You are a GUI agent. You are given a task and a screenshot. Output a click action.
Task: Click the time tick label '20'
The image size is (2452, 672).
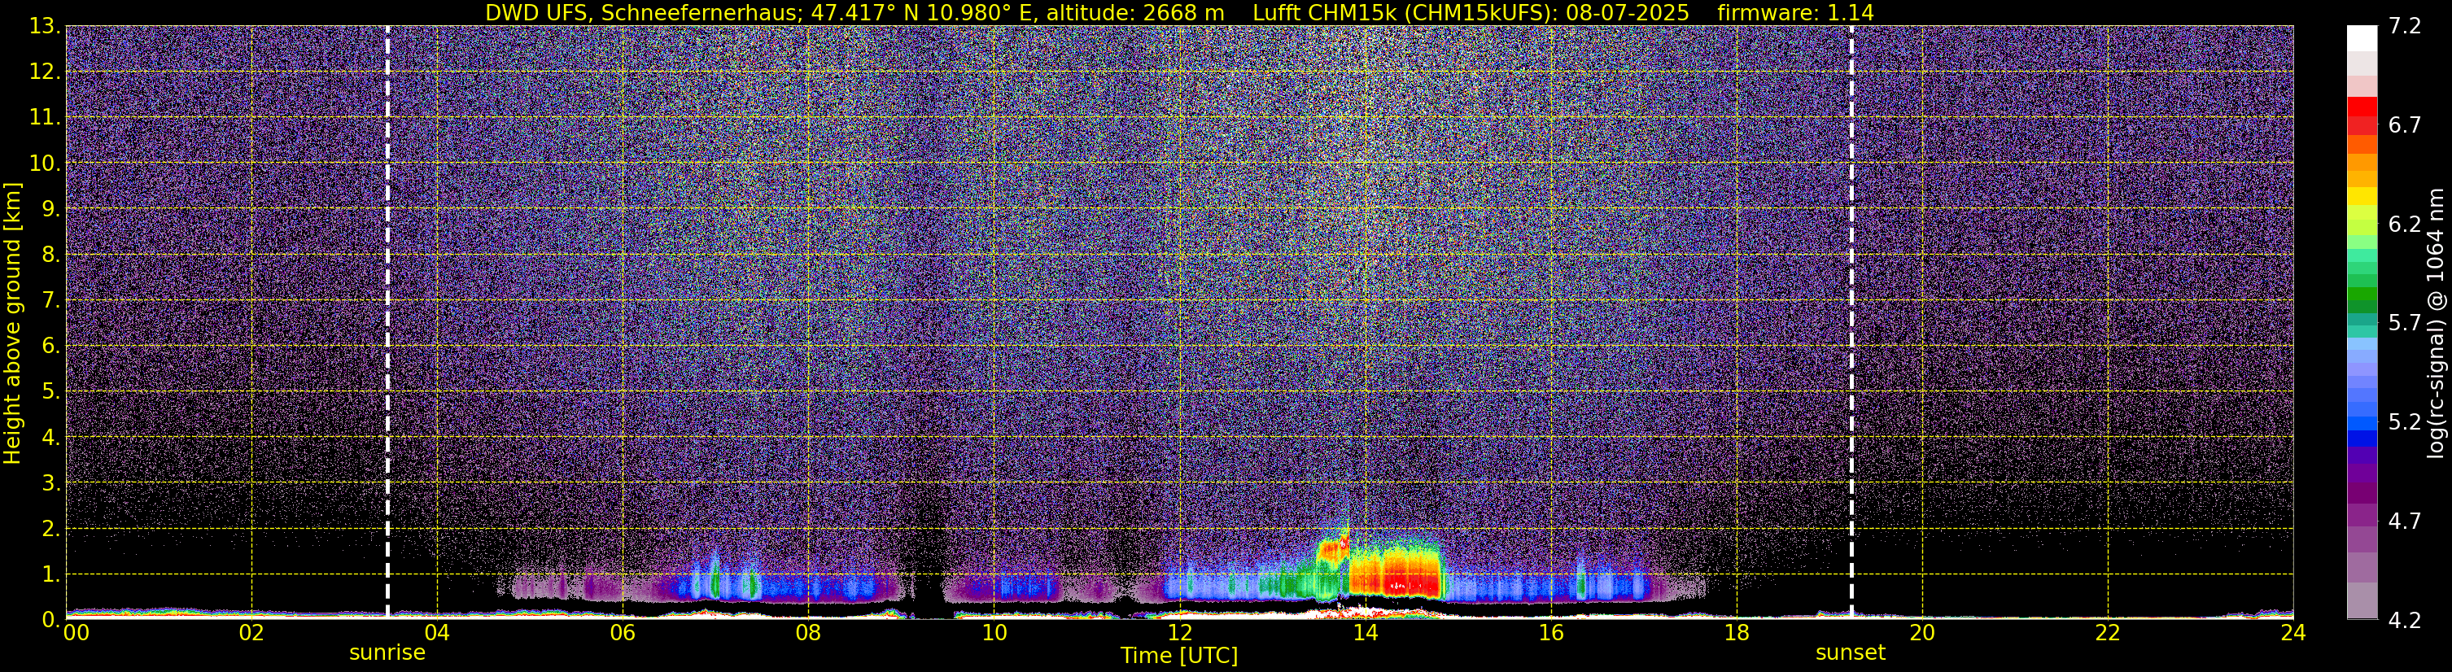(1922, 633)
